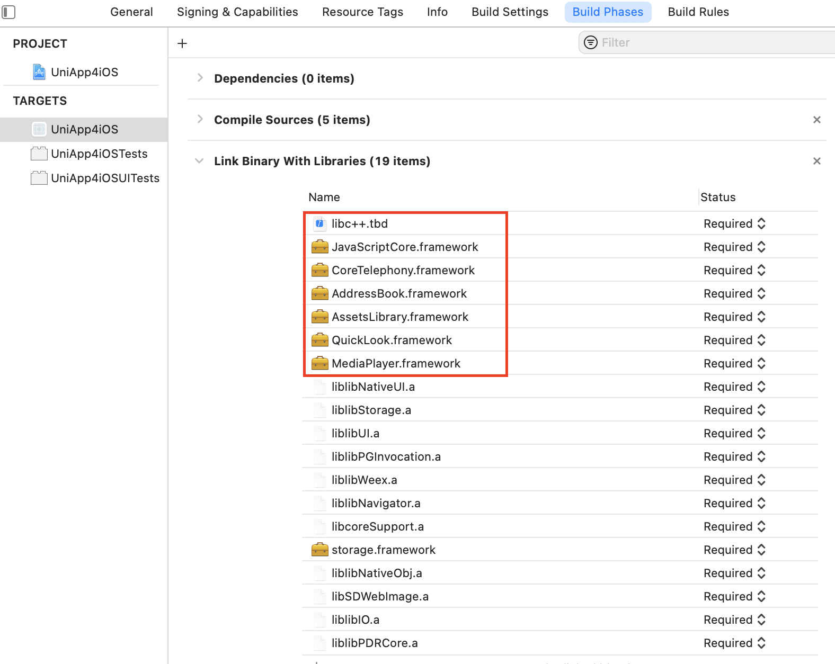The width and height of the screenshot is (835, 664).
Task: Change Required status for liblibWeex.a
Action: 734,480
